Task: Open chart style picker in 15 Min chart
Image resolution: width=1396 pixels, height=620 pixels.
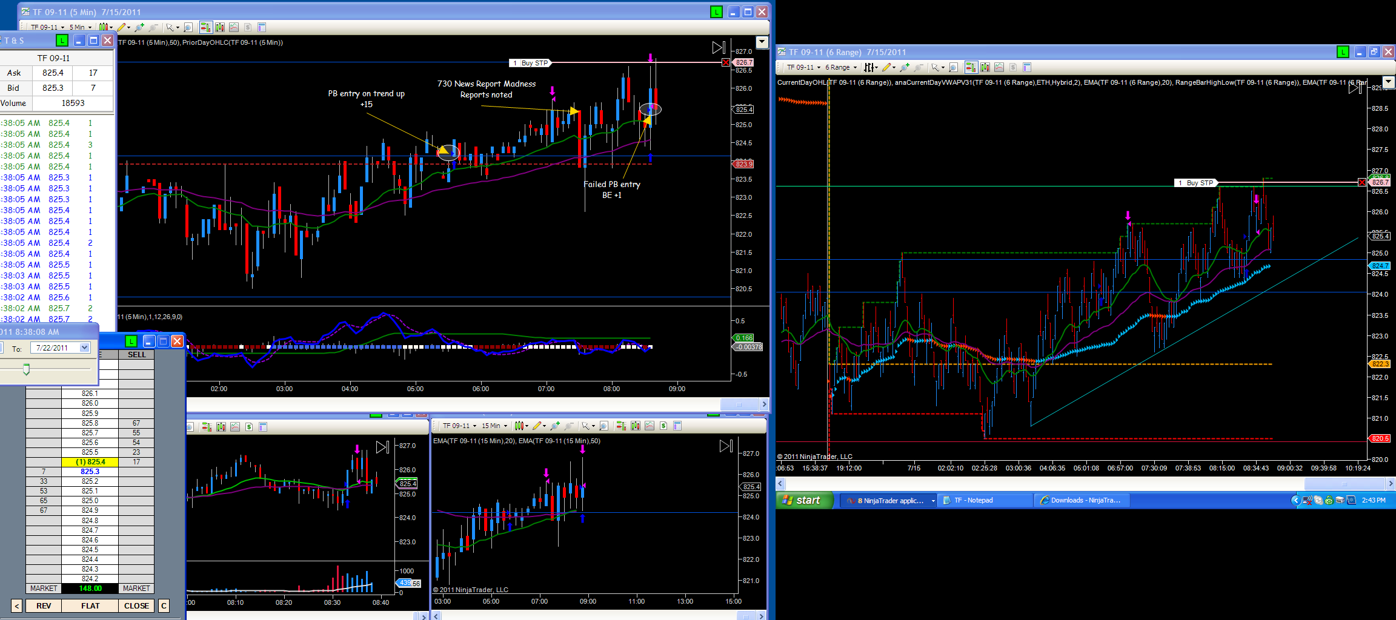Action: pos(521,426)
